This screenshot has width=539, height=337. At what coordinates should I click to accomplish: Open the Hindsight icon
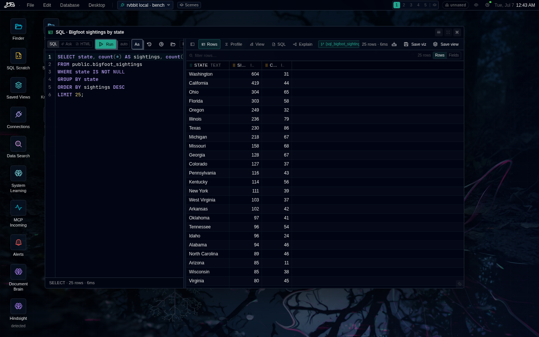18,306
